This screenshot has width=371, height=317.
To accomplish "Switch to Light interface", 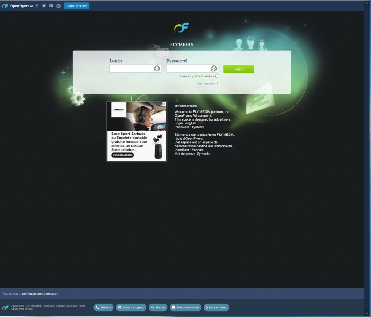I will coord(77,6).
